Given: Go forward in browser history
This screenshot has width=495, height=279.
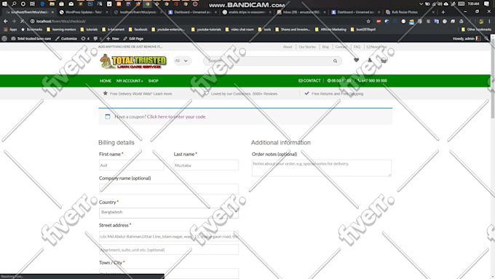Looking at the screenshot, I should [14, 21].
